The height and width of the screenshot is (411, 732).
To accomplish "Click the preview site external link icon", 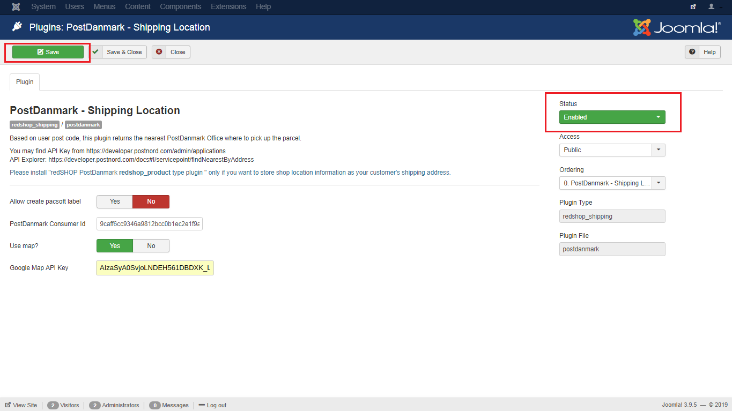I will pos(693,7).
